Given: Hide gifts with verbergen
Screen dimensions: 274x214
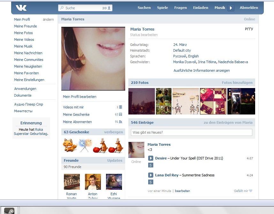Looking at the screenshot, I should click(x=113, y=132).
